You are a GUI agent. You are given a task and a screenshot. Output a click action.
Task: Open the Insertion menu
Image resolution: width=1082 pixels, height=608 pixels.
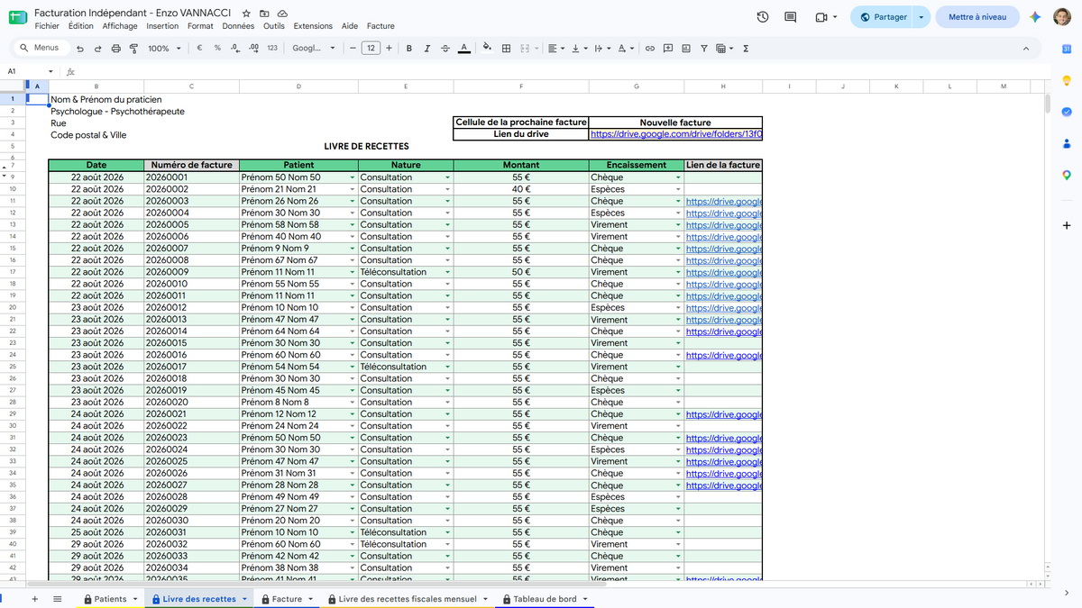[162, 26]
